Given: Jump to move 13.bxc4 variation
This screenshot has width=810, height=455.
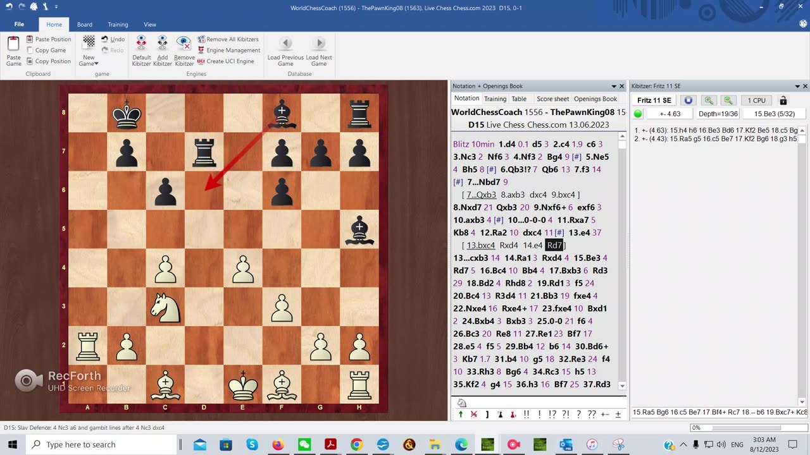Looking at the screenshot, I should [480, 245].
